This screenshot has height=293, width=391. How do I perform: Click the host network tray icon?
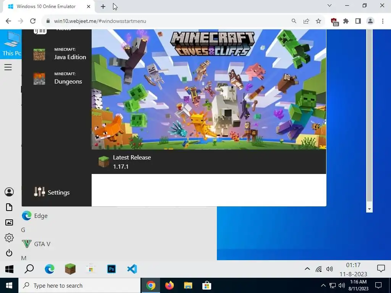pyautogui.click(x=333, y=285)
